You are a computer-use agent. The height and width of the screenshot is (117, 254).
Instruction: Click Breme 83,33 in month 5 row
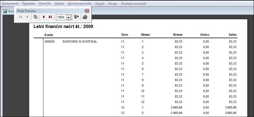pos(178,63)
